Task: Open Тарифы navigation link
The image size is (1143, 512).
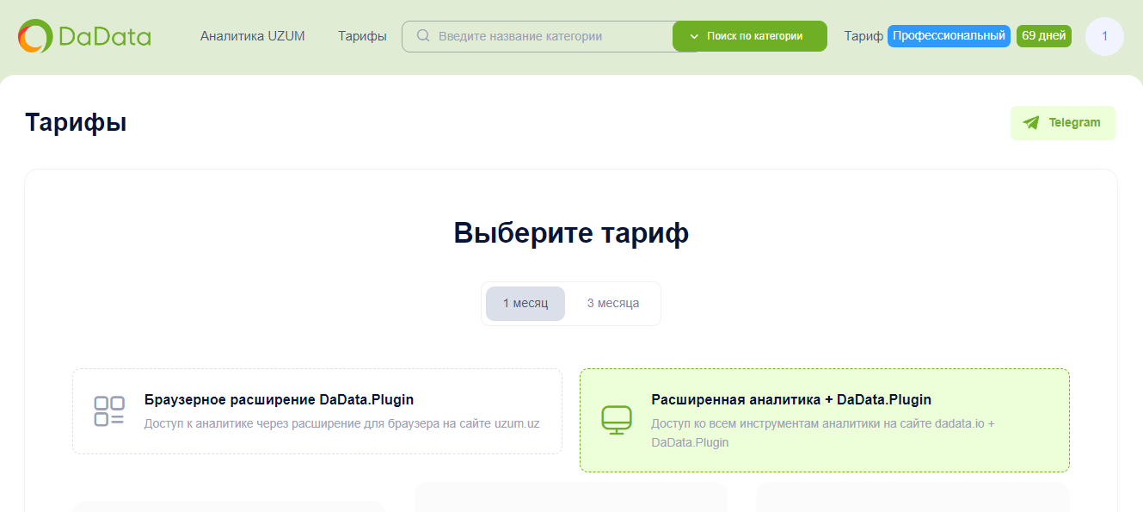Action: pyautogui.click(x=362, y=36)
